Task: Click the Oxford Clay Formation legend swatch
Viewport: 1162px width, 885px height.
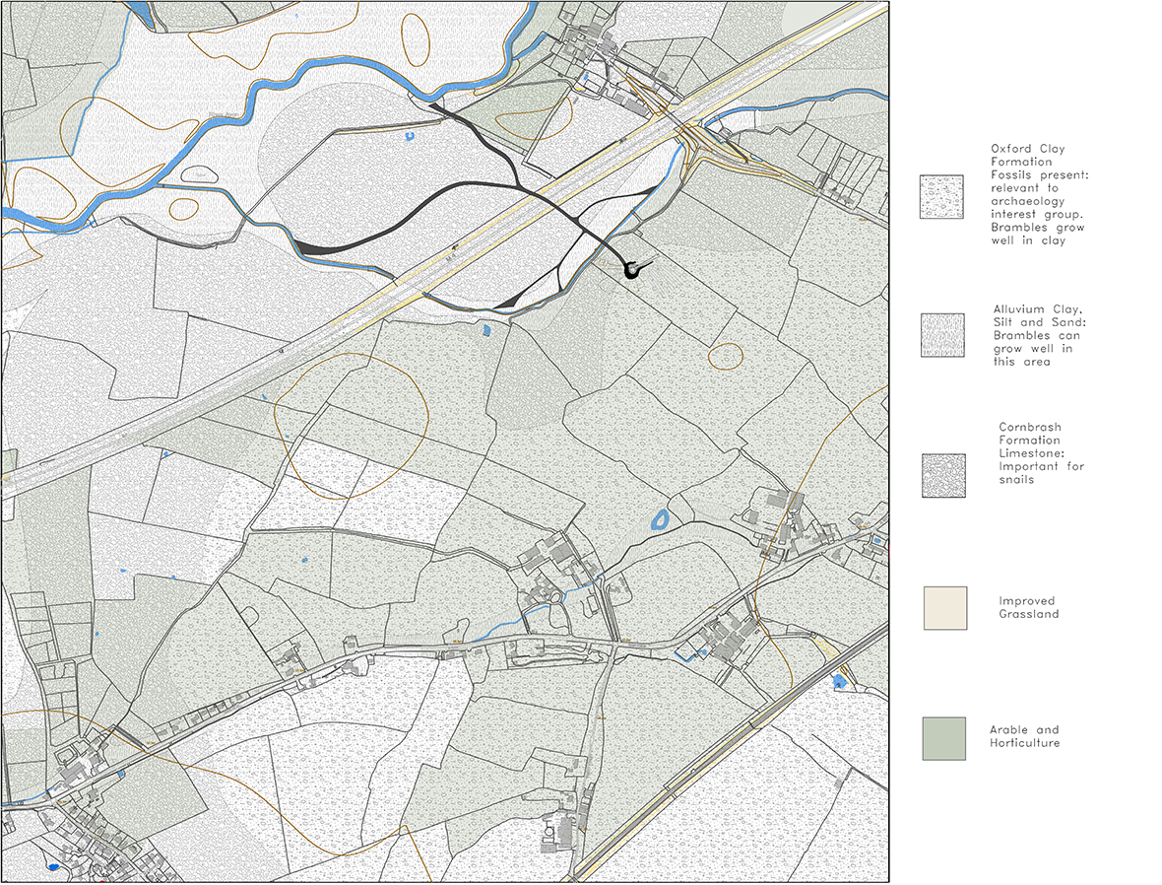Action: pyautogui.click(x=941, y=196)
